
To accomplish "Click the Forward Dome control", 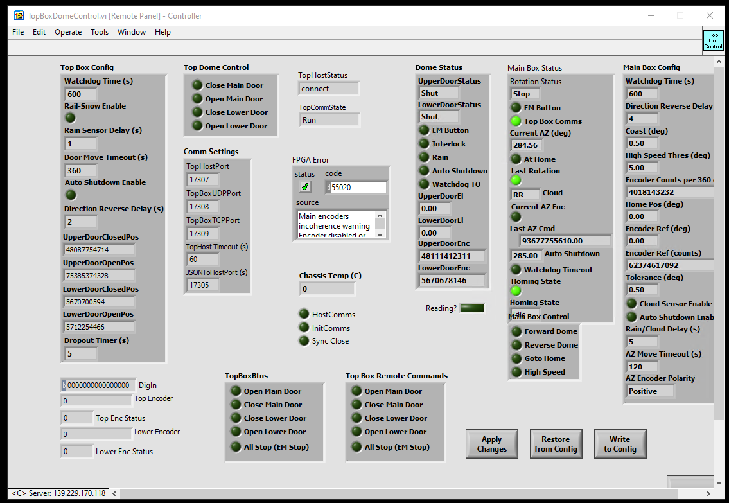I will coord(516,331).
